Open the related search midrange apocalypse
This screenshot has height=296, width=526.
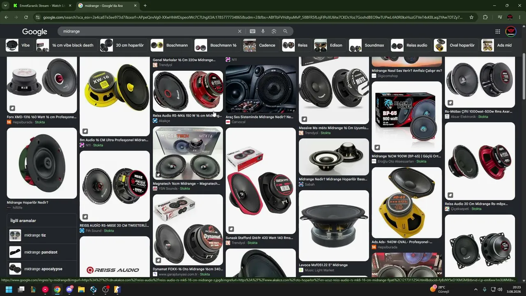(x=42, y=269)
